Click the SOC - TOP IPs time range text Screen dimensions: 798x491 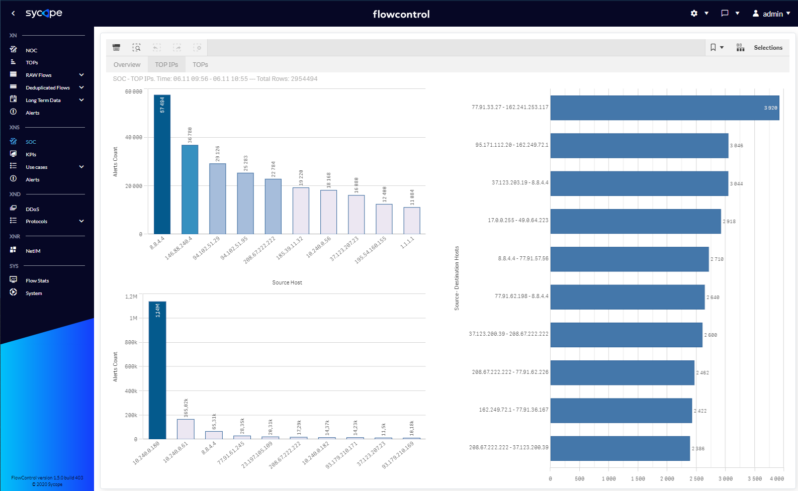(215, 79)
